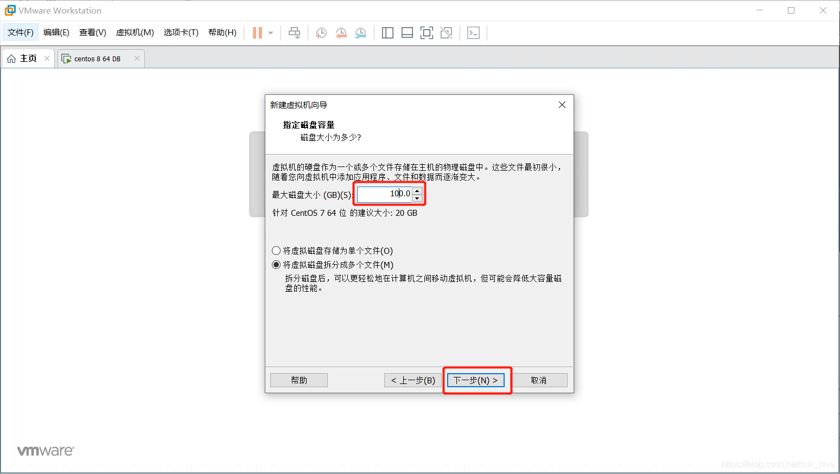Open the power options dropdown arrow
Viewport: 840px width, 474px height.
[269, 33]
